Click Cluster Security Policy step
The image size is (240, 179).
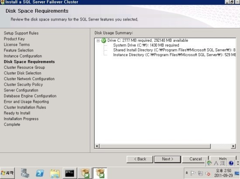[x=23, y=84]
